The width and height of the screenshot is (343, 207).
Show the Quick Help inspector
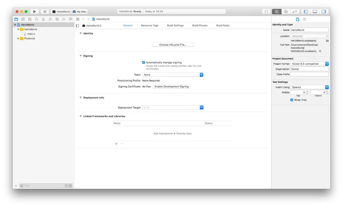[304, 19]
